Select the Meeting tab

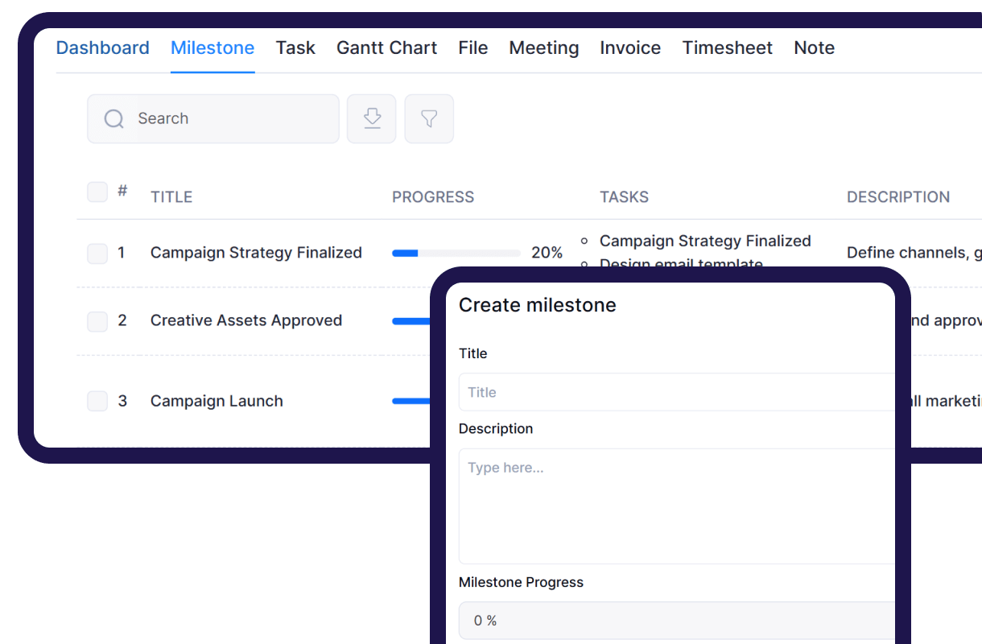pos(543,48)
